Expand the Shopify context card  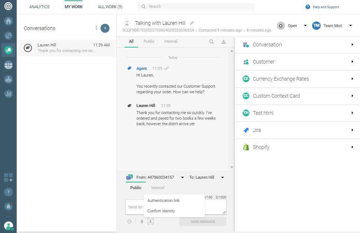(297, 147)
